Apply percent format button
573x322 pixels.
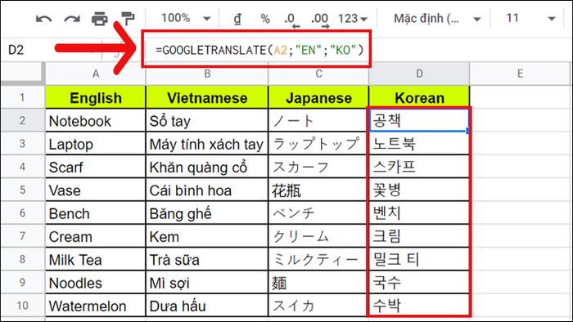(265, 18)
